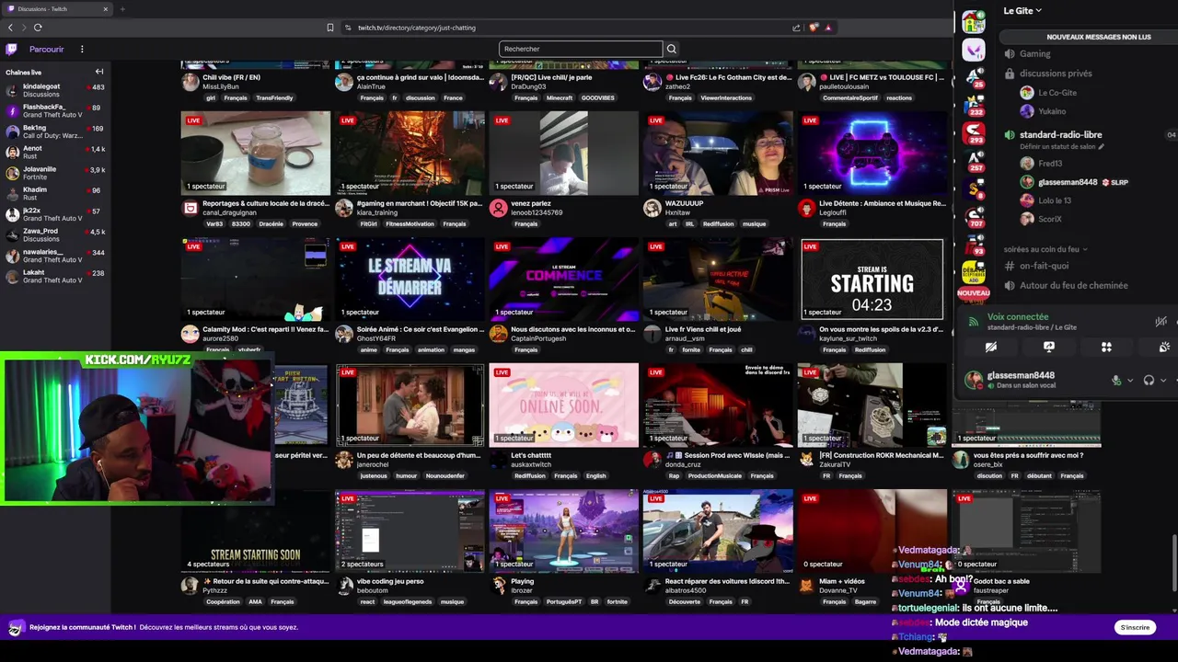The height and width of the screenshot is (662, 1178).
Task: Open Le Gîte server icon in Discord
Action: click(973, 22)
